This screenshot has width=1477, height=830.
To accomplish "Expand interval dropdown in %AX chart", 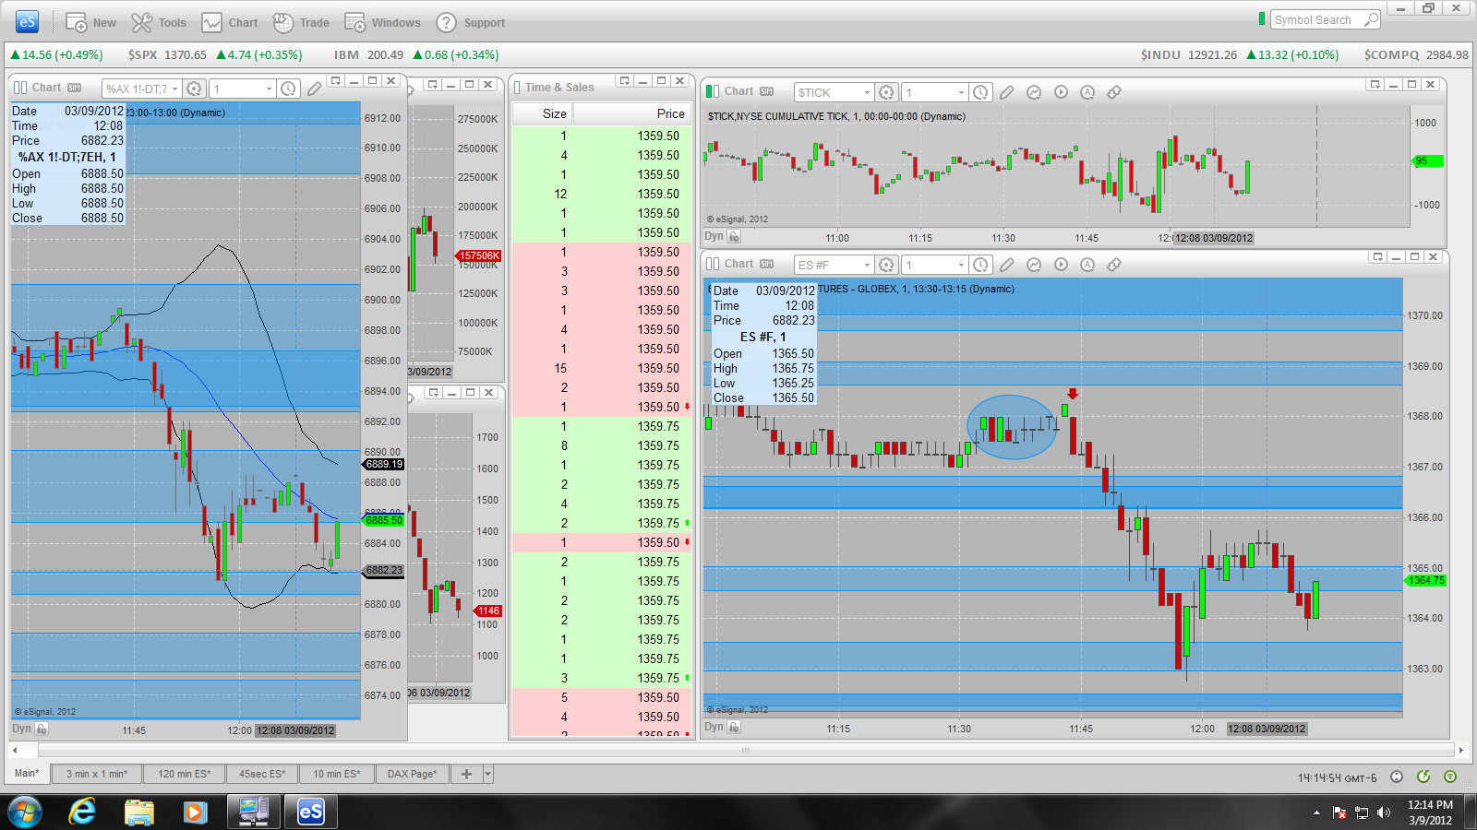I will tap(269, 89).
